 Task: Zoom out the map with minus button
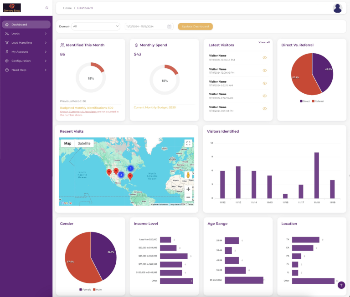(x=188, y=197)
